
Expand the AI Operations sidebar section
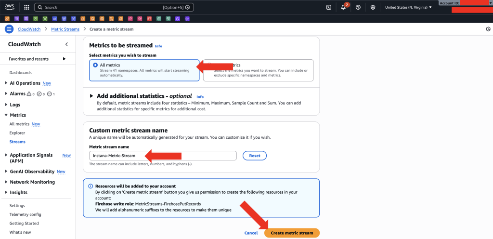click(6, 83)
